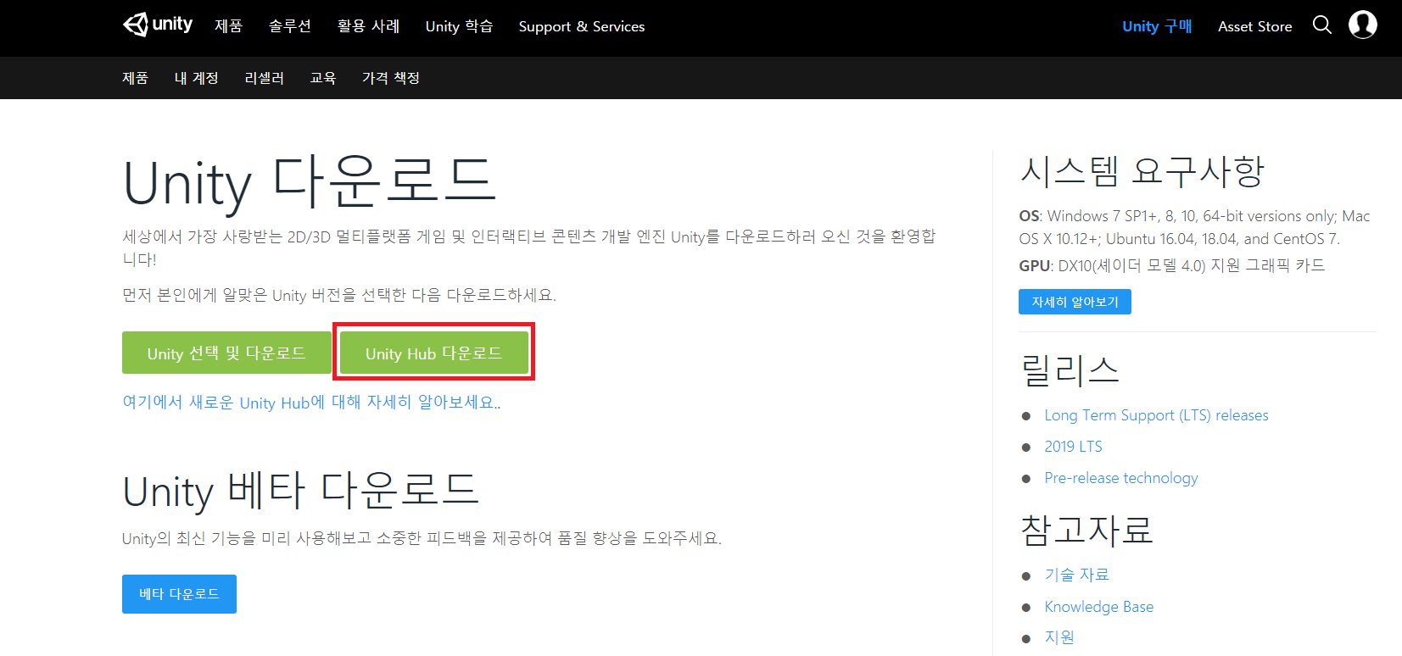This screenshot has height=656, width=1402.
Task: Open the link about new Unity Hub
Action: [311, 403]
